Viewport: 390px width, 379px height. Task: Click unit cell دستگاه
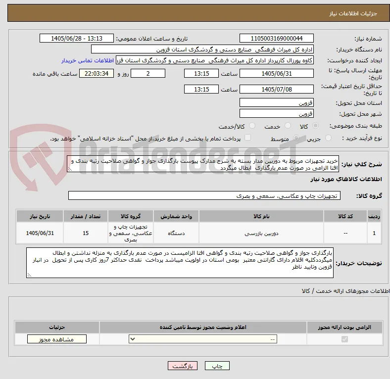176,233
